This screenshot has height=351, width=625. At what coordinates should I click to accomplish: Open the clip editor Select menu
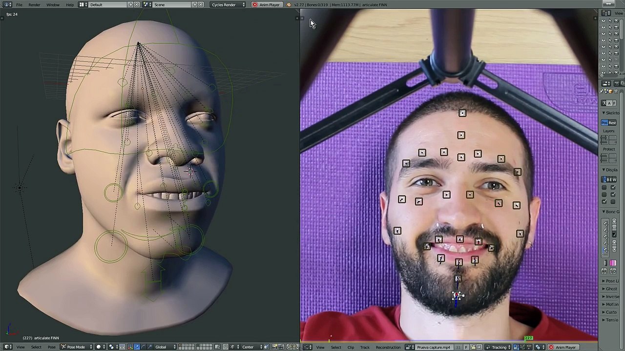336,347
